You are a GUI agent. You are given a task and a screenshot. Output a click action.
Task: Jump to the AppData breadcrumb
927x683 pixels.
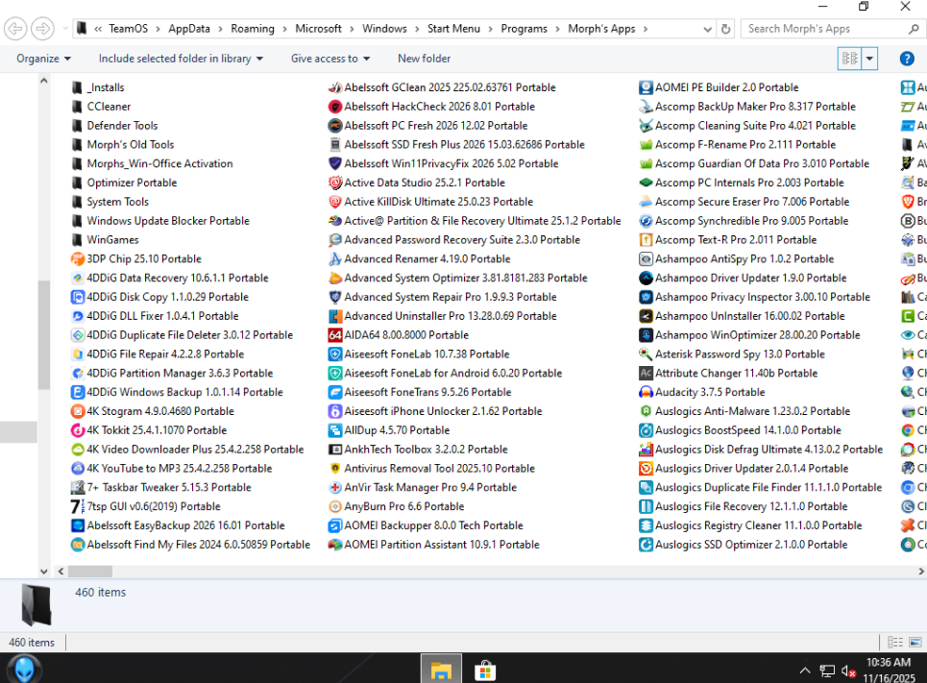[x=189, y=29]
